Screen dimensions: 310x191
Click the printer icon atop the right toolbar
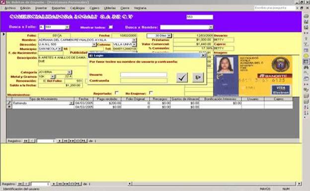coord(306,16)
